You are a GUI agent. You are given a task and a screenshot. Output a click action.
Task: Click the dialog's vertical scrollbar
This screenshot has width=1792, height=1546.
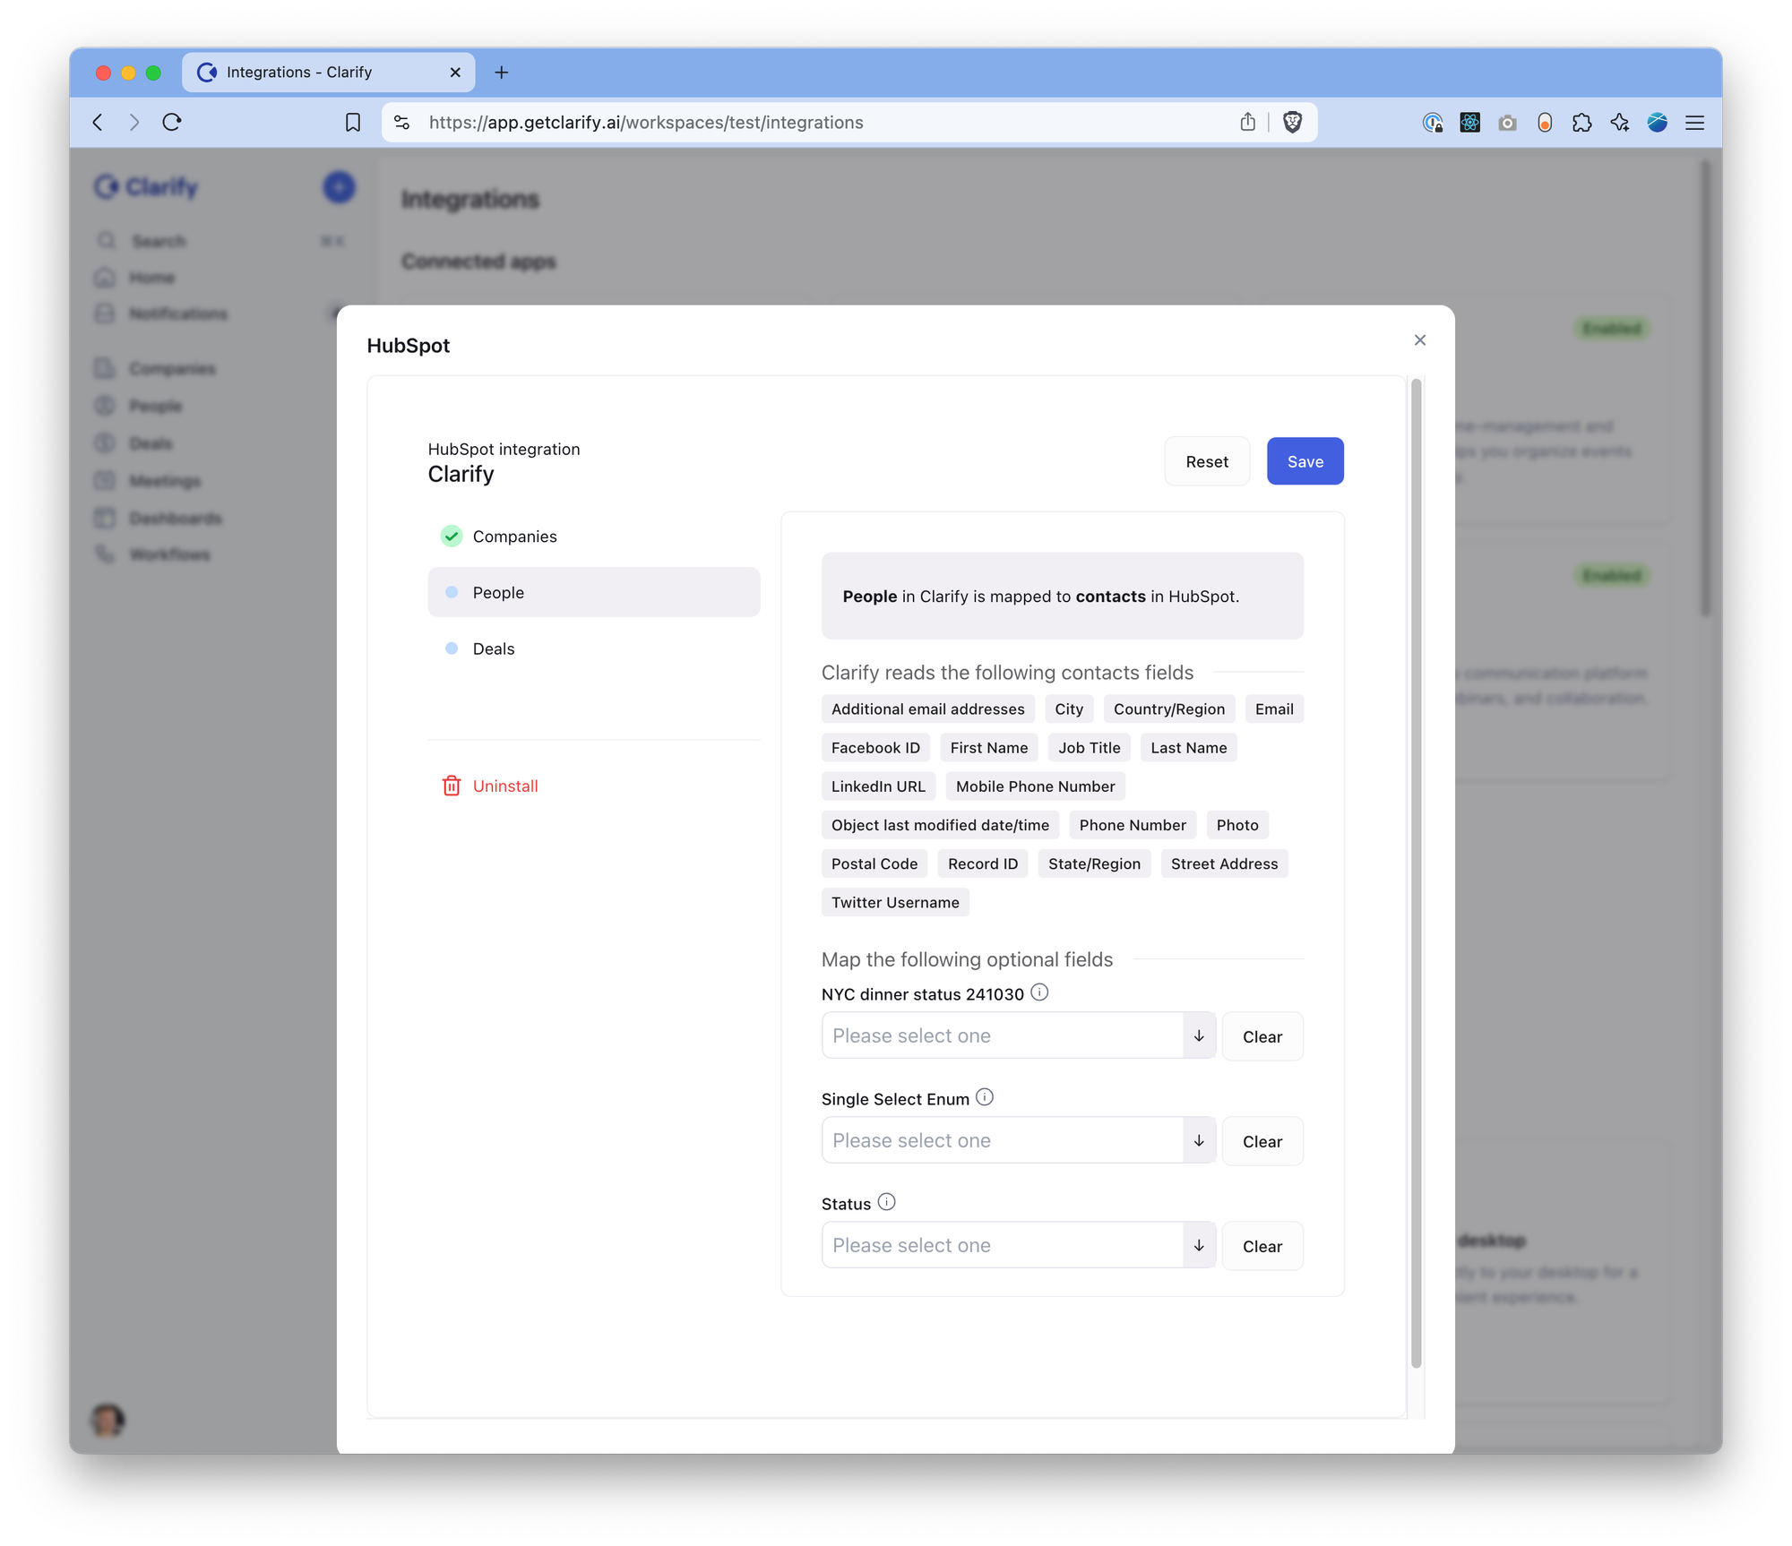coord(1417,873)
